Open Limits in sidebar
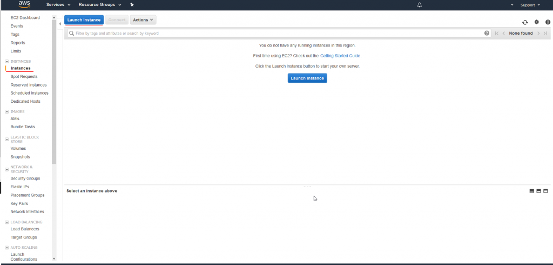The width and height of the screenshot is (553, 265). point(16,51)
